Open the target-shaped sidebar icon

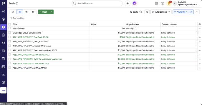pos(3,19)
